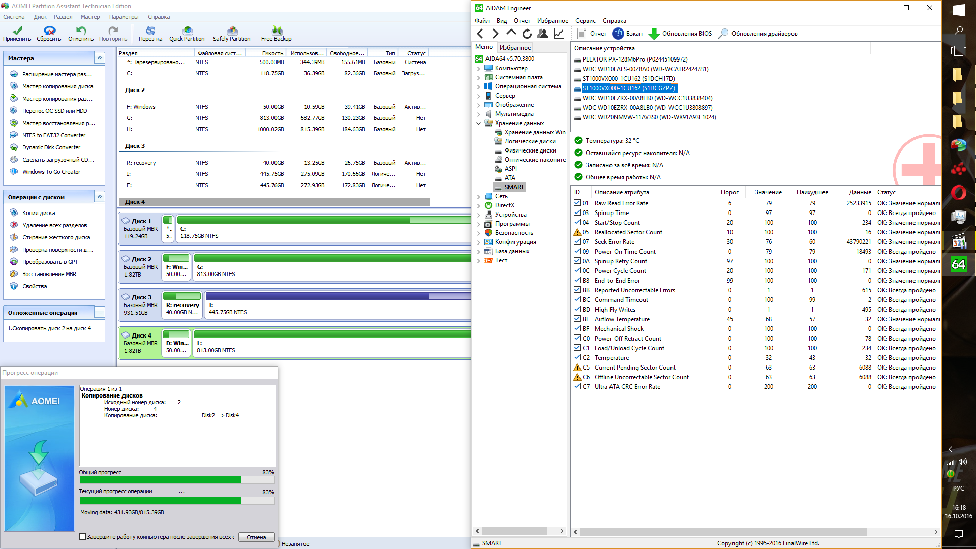Enable shutdown computer after completion checkbox
Viewport: 976px width, 549px height.
coord(83,537)
